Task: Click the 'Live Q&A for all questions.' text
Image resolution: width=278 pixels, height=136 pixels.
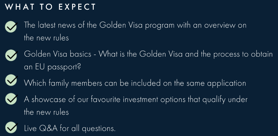Action: pyautogui.click(x=70, y=128)
